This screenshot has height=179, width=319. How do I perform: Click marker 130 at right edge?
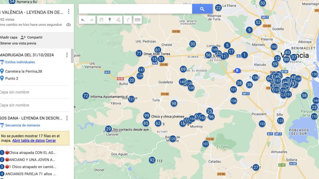coord(314,74)
